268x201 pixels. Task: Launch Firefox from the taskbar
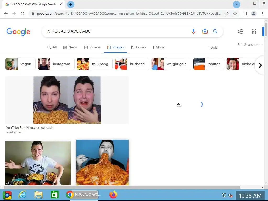click(x=113, y=194)
